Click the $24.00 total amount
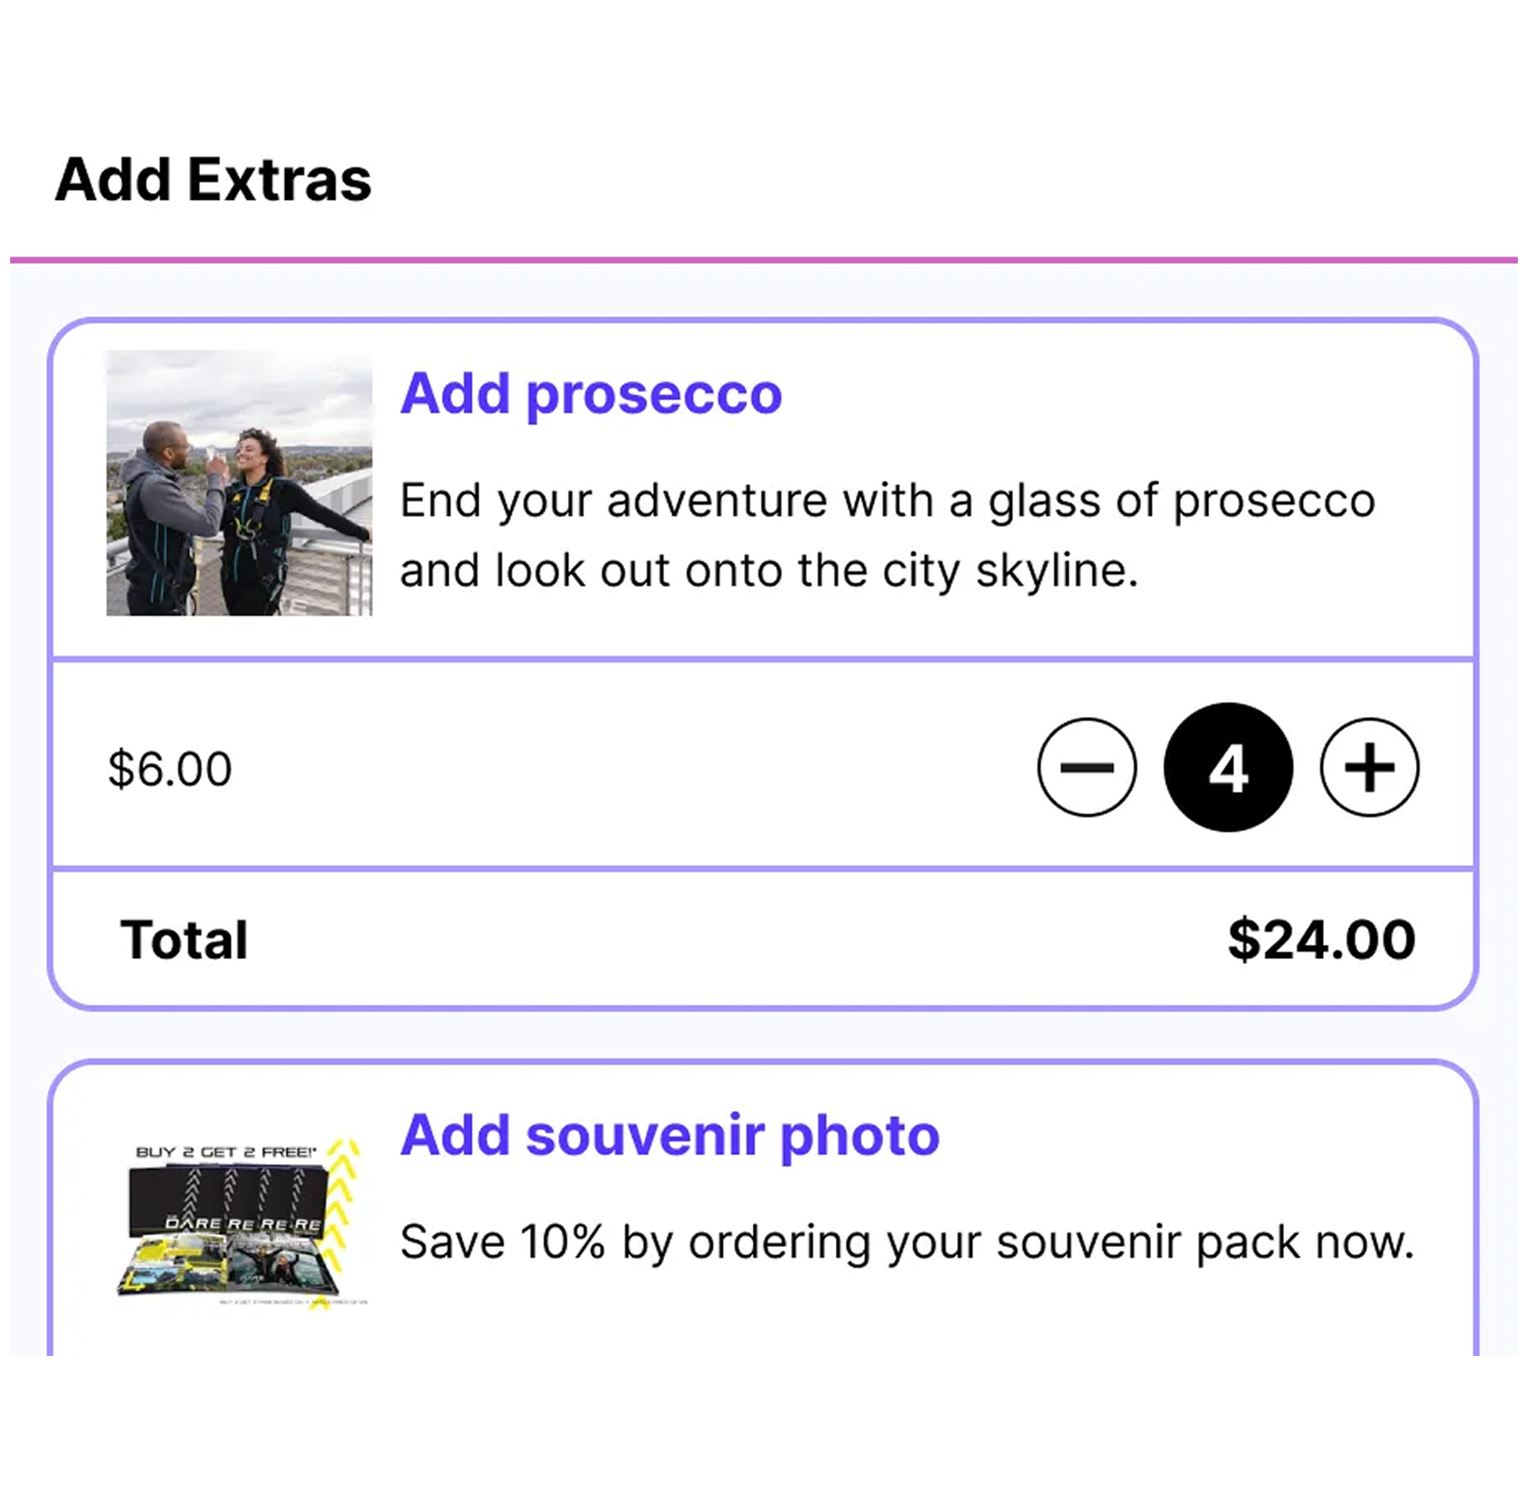 [x=1322, y=939]
